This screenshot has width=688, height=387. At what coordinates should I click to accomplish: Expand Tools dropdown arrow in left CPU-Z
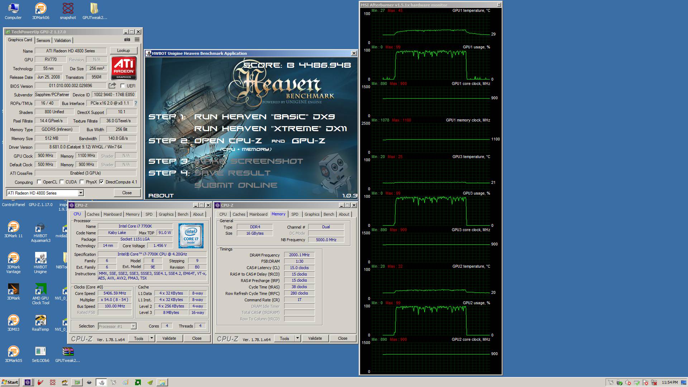click(x=152, y=338)
